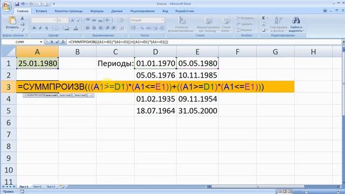Copy selection with the copy icon
Screen dimensions: 345x194
[22, 24]
